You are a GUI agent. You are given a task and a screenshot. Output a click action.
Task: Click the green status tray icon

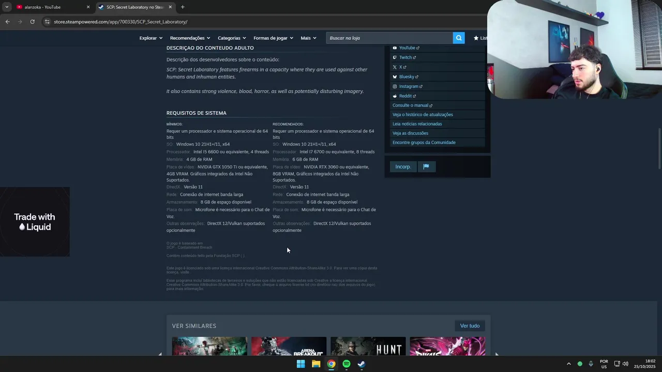pyautogui.click(x=580, y=364)
